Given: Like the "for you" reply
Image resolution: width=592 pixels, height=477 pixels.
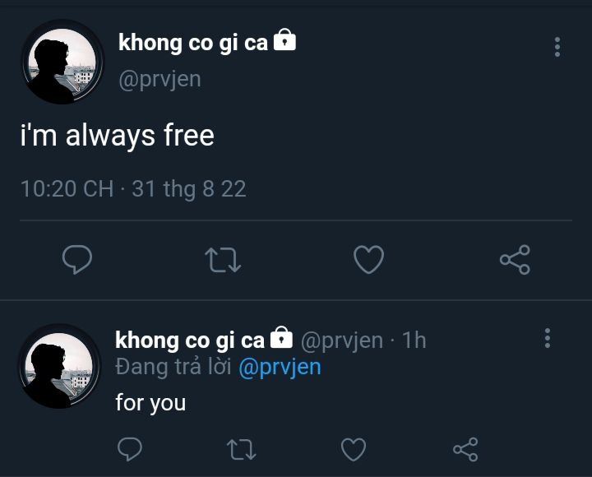Looking at the screenshot, I should 354,449.
